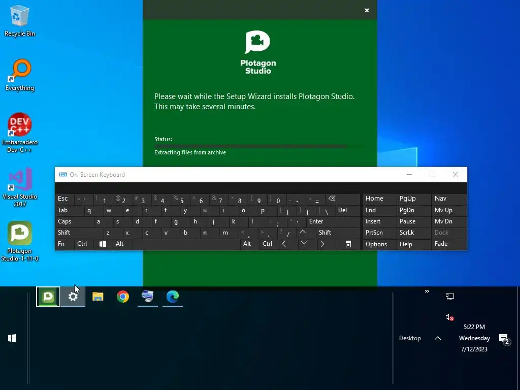This screenshot has height=390, width=520.
Task: Open File Explorer from the taskbar
Action: [x=98, y=297]
